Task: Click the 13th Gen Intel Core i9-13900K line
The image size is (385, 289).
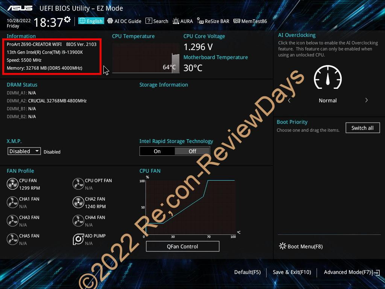Action: (x=45, y=52)
